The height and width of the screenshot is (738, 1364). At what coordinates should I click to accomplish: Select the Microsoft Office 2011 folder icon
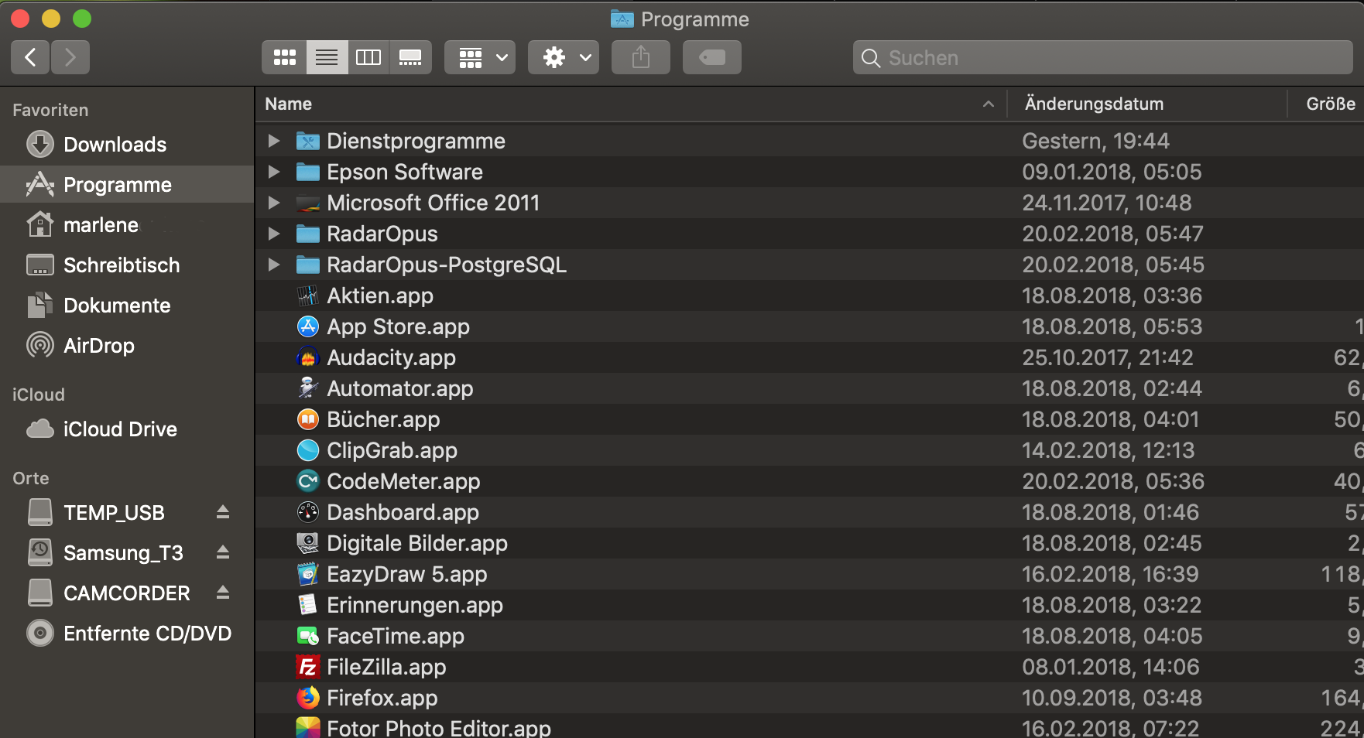tap(308, 203)
